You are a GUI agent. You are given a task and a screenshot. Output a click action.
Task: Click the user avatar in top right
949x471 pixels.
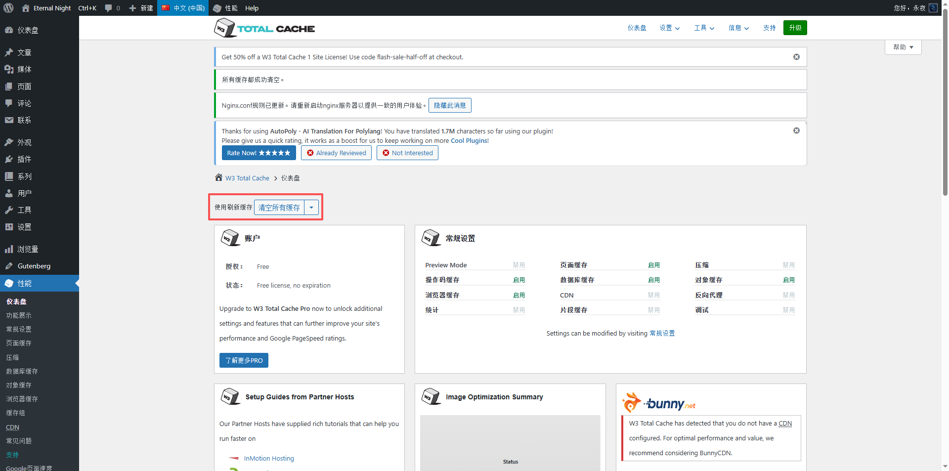pos(933,8)
